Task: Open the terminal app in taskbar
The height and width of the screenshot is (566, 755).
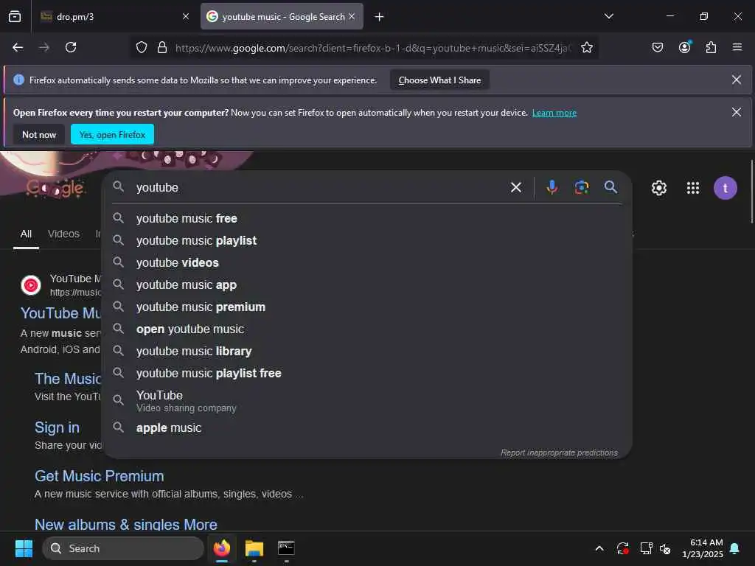Action: point(286,548)
